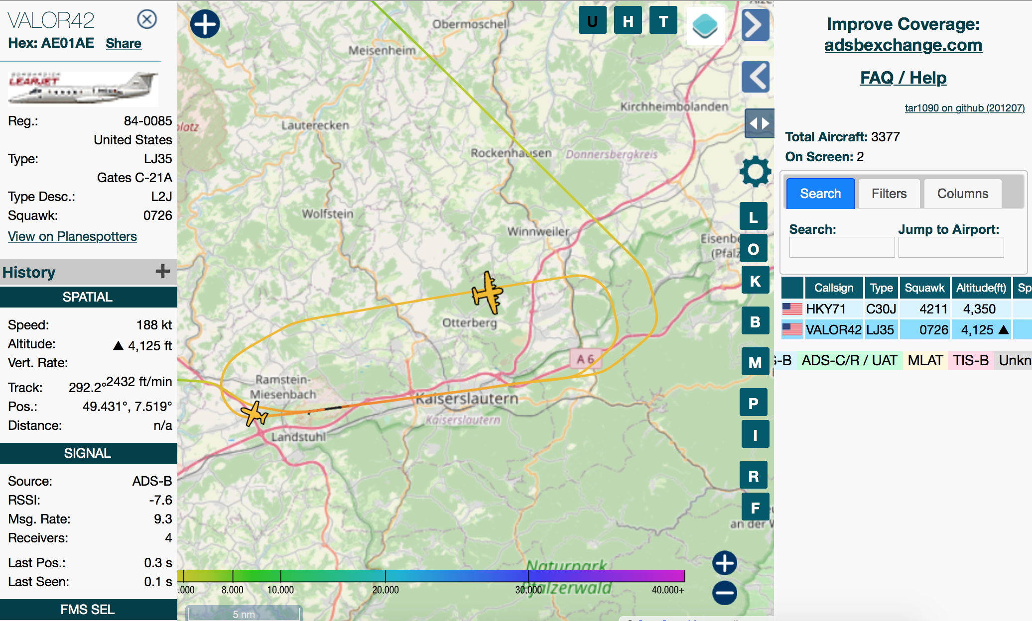Toggle the U map button
This screenshot has height=621, width=1032.
point(592,20)
